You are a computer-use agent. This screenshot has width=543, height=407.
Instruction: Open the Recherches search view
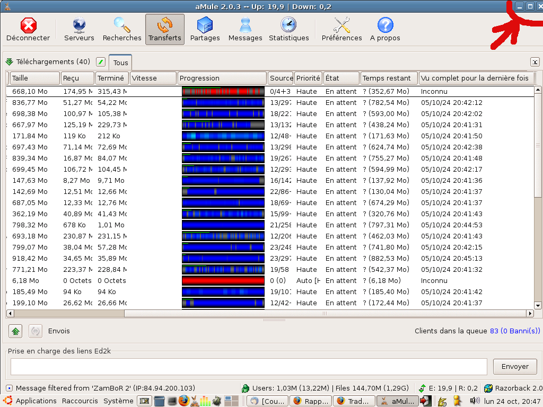tap(122, 29)
